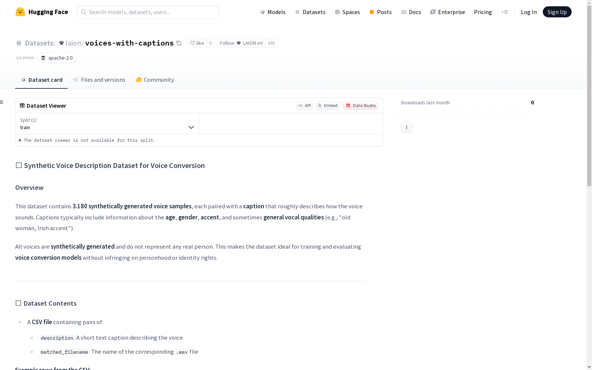Expand 'dataset viewer is not available' details
This screenshot has height=370, width=592.
[87, 140]
